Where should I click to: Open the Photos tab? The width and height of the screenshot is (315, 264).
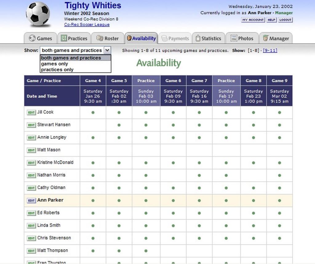(242, 38)
